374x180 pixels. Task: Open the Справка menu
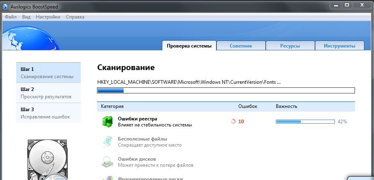click(75, 17)
